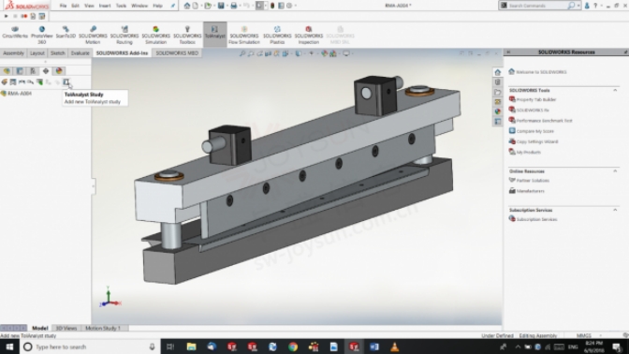
Task: Switch to the Evaluate tab
Action: [x=80, y=53]
